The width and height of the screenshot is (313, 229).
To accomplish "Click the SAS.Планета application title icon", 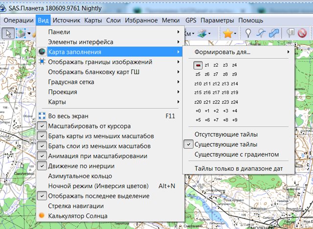I will [x=3, y=9].
